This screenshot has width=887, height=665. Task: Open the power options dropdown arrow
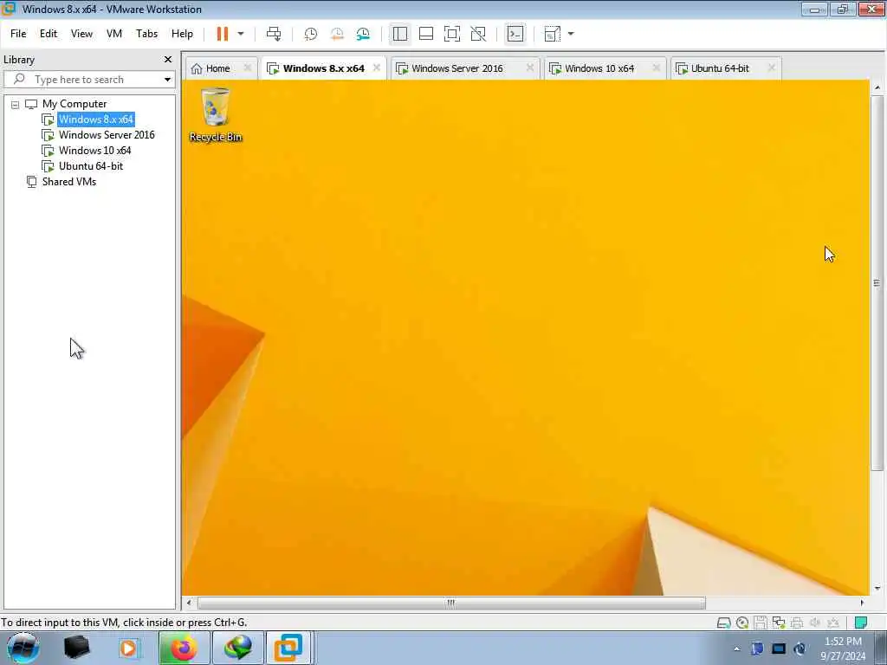pos(241,34)
